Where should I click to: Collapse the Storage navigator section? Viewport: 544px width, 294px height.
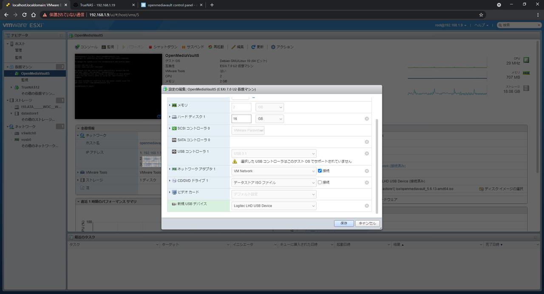coord(7,100)
